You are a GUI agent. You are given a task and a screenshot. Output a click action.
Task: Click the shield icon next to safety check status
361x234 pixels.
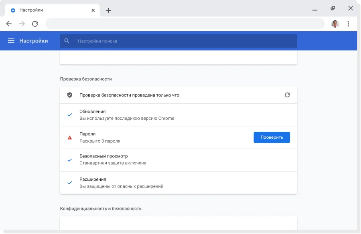[x=69, y=95]
